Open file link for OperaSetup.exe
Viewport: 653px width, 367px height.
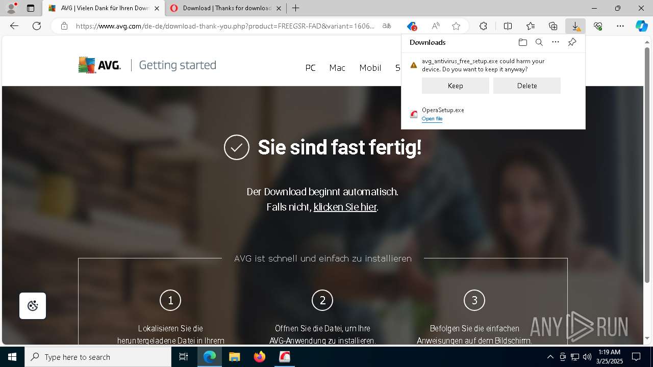click(432, 119)
